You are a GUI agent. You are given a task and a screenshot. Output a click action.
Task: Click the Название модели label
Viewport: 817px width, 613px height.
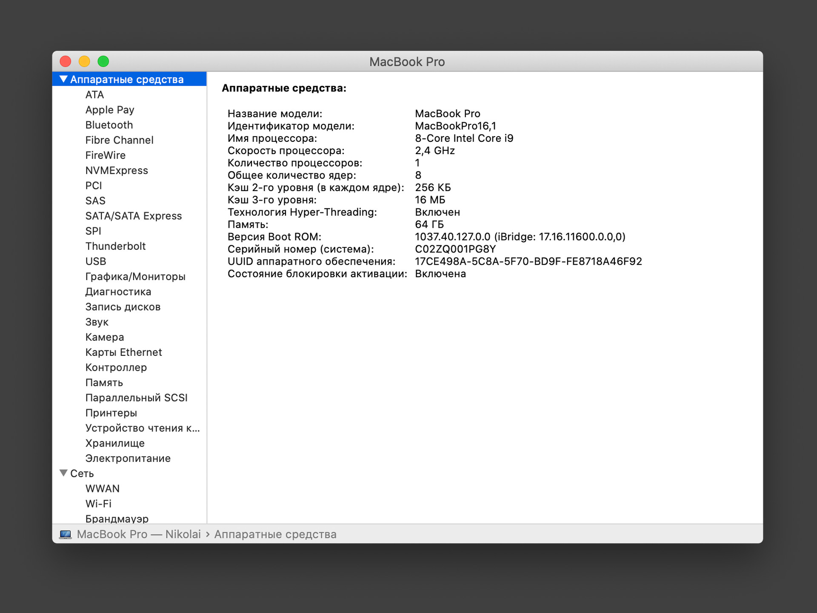275,114
